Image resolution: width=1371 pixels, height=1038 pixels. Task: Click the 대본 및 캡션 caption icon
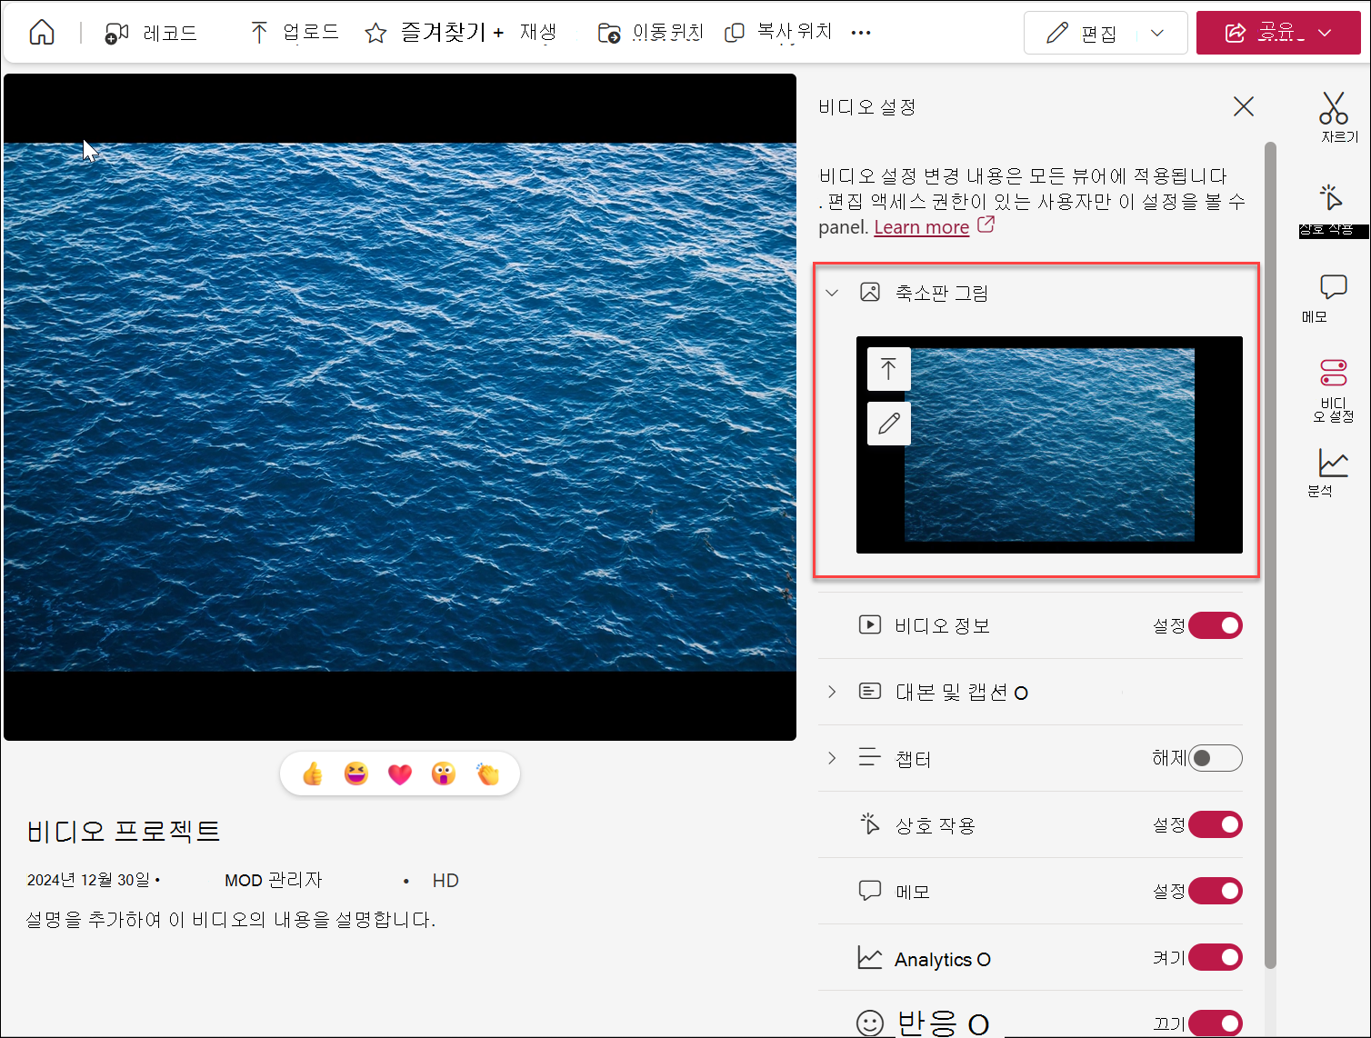click(870, 691)
